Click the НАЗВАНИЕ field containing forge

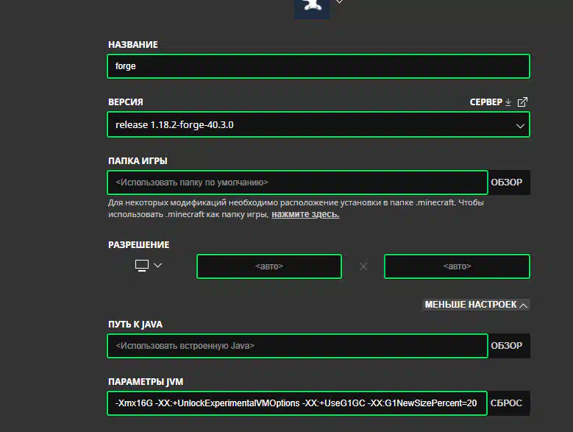click(318, 66)
